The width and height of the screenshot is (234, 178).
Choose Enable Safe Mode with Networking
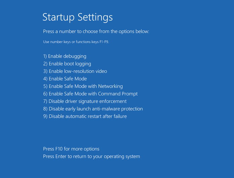83,86
